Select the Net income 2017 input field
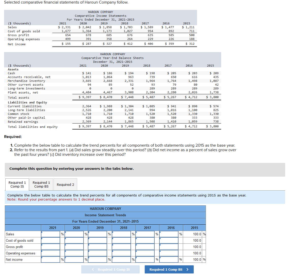The height and width of the screenshot is (276, 293). [145, 259]
